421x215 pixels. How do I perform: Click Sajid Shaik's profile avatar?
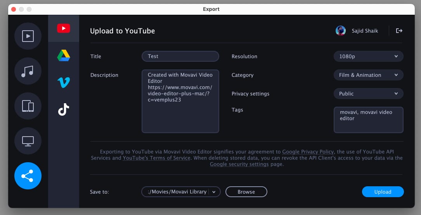[x=340, y=31]
